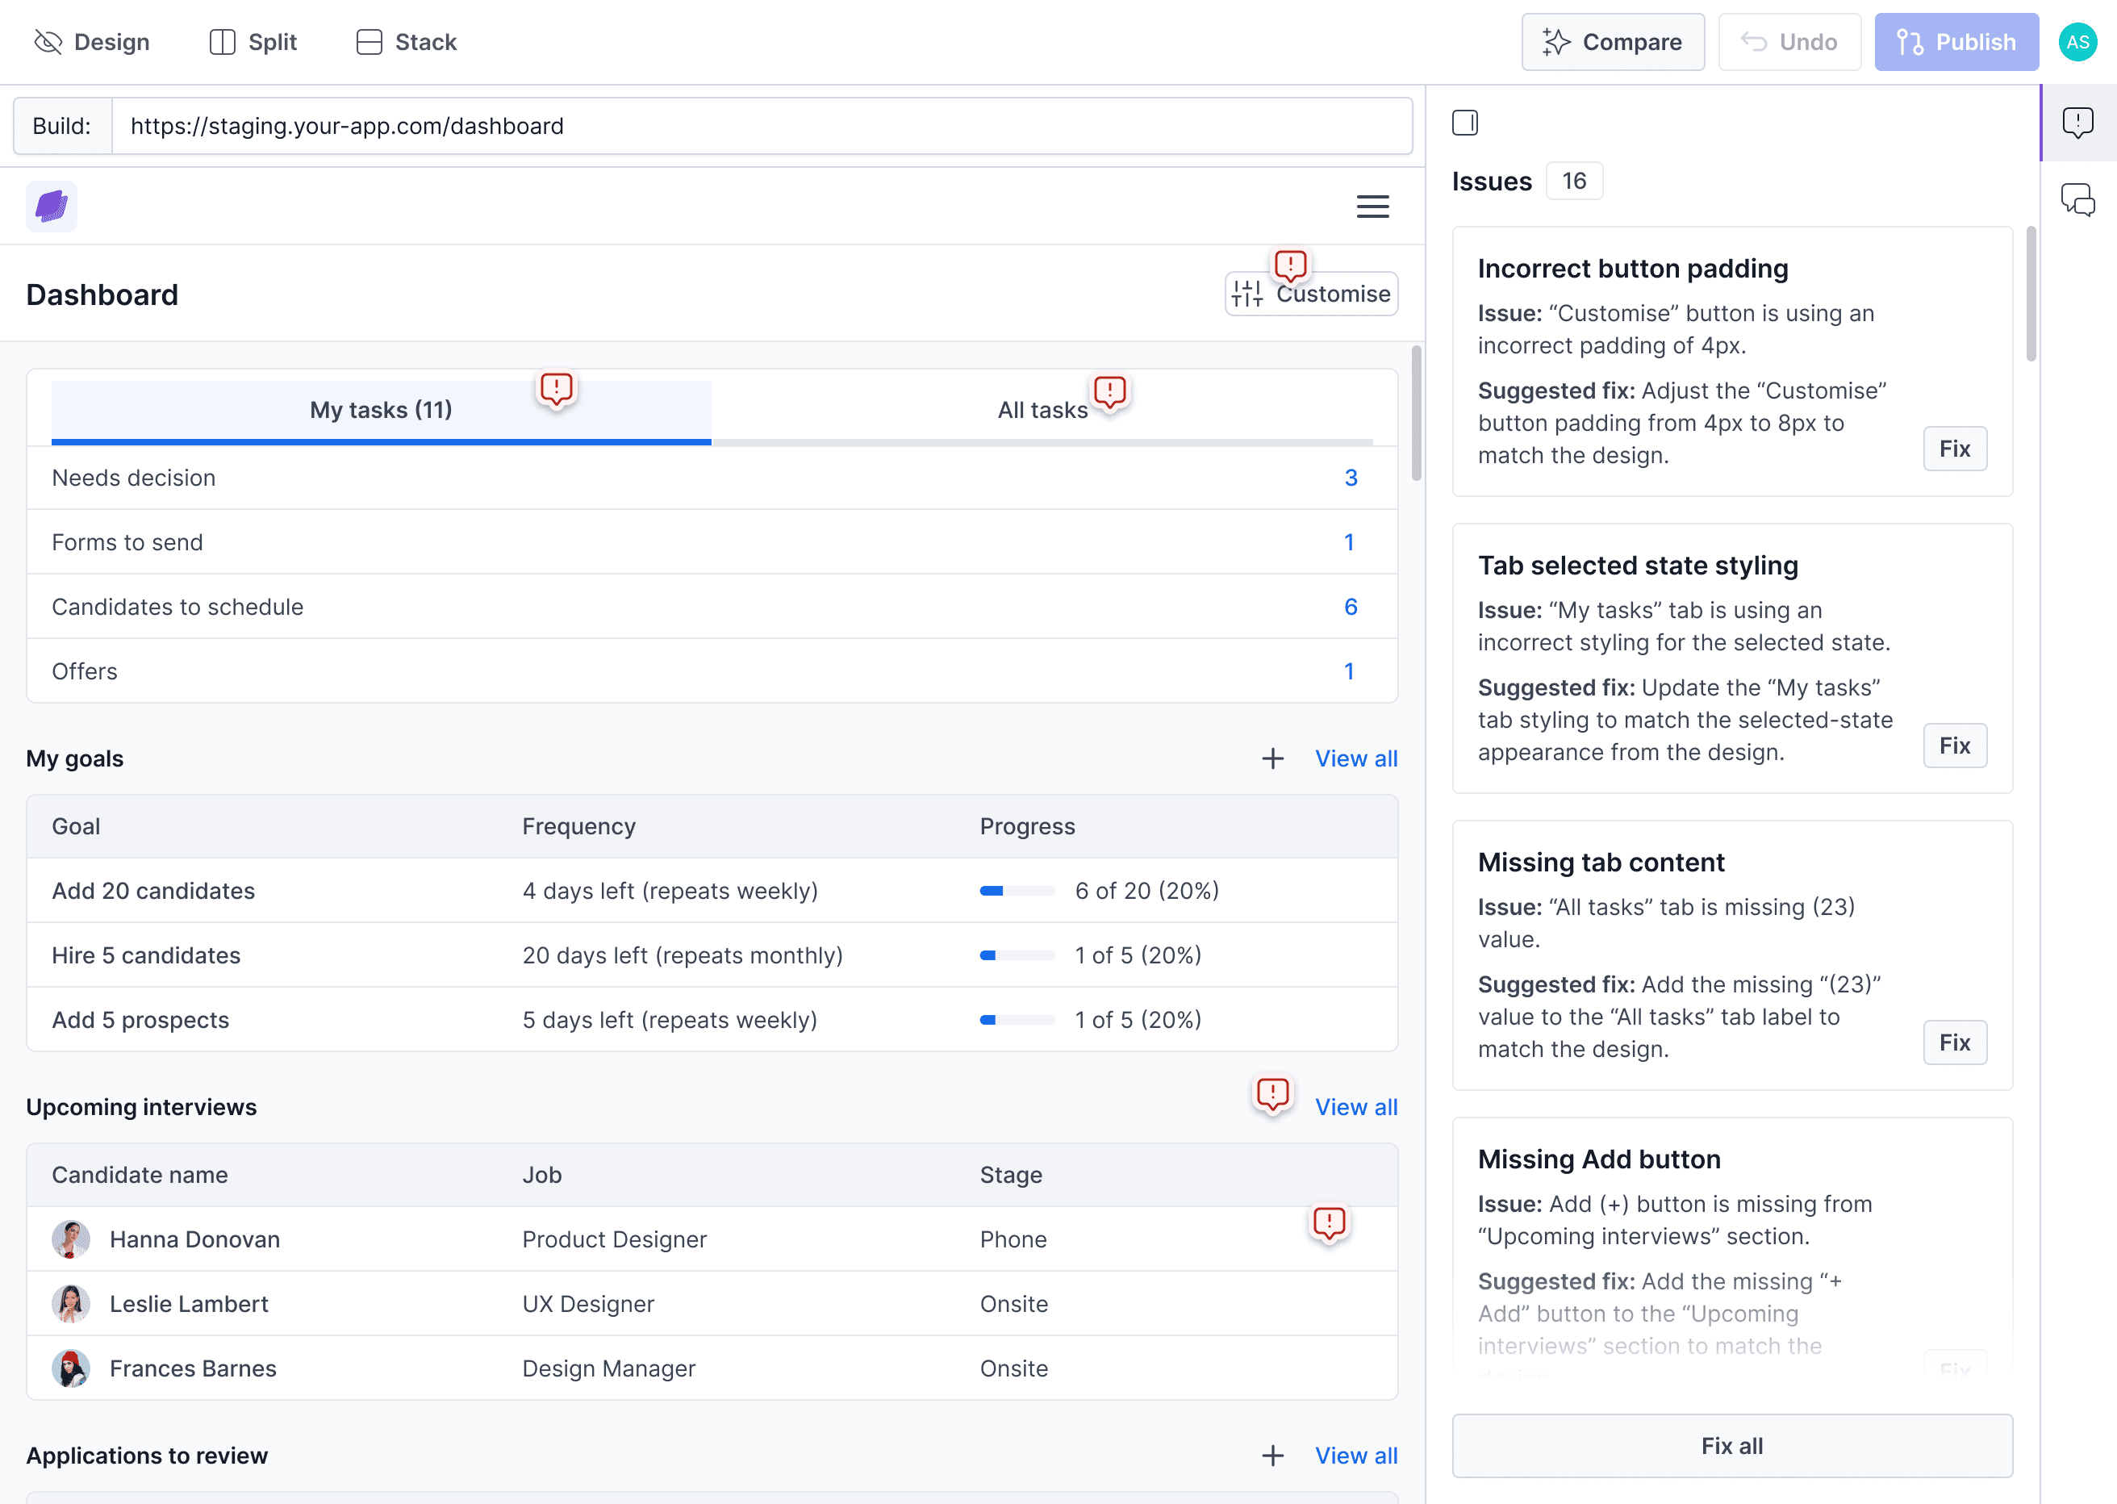Open candidate Frances Barnes
Viewport: 2117px width, 1504px height.
click(193, 1368)
